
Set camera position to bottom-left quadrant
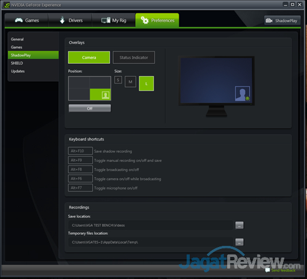click(79, 94)
